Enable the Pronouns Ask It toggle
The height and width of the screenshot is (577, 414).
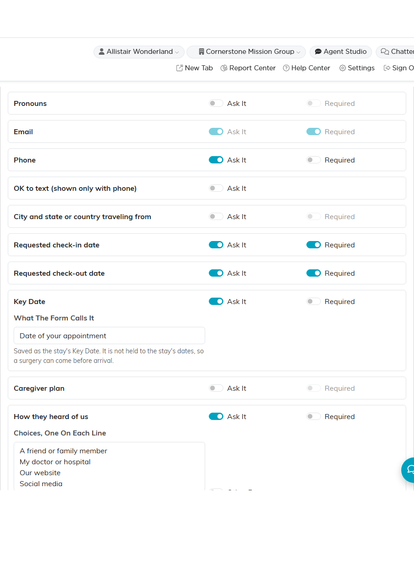216,103
